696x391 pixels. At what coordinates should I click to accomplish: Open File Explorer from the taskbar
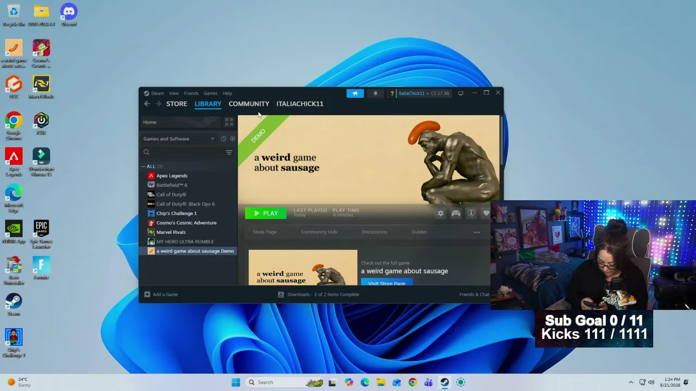click(381, 382)
